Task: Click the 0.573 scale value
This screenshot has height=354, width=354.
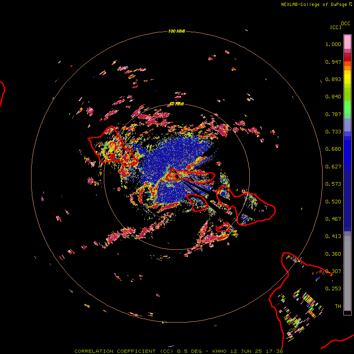Action: point(333,184)
